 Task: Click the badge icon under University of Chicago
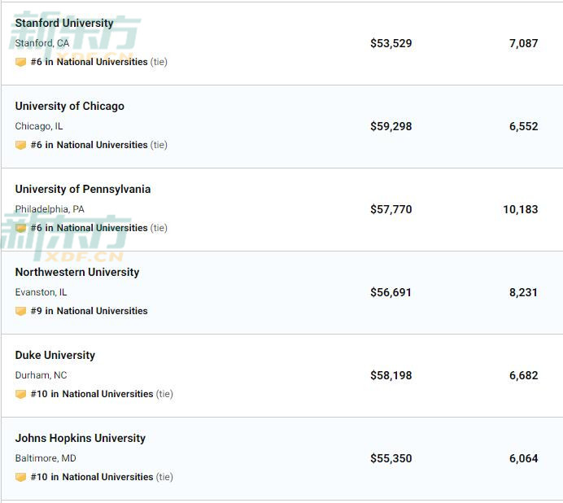pyautogui.click(x=20, y=145)
